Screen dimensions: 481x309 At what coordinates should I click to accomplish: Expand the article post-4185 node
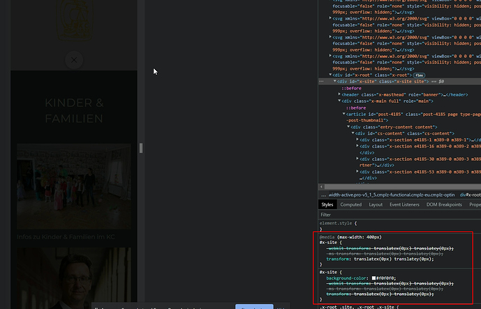point(344,114)
